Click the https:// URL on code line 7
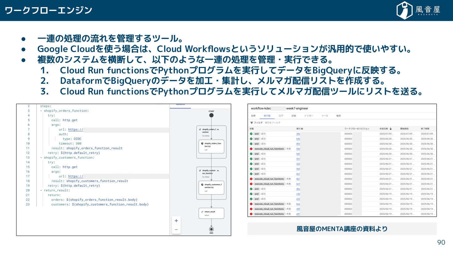 point(75,129)
